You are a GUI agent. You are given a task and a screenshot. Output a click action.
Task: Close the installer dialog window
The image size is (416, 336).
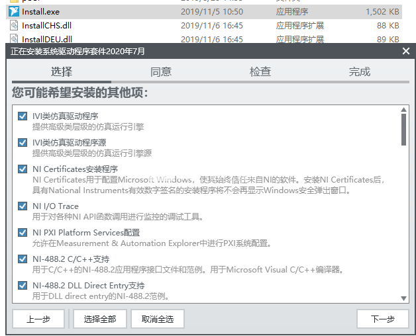pos(406,51)
